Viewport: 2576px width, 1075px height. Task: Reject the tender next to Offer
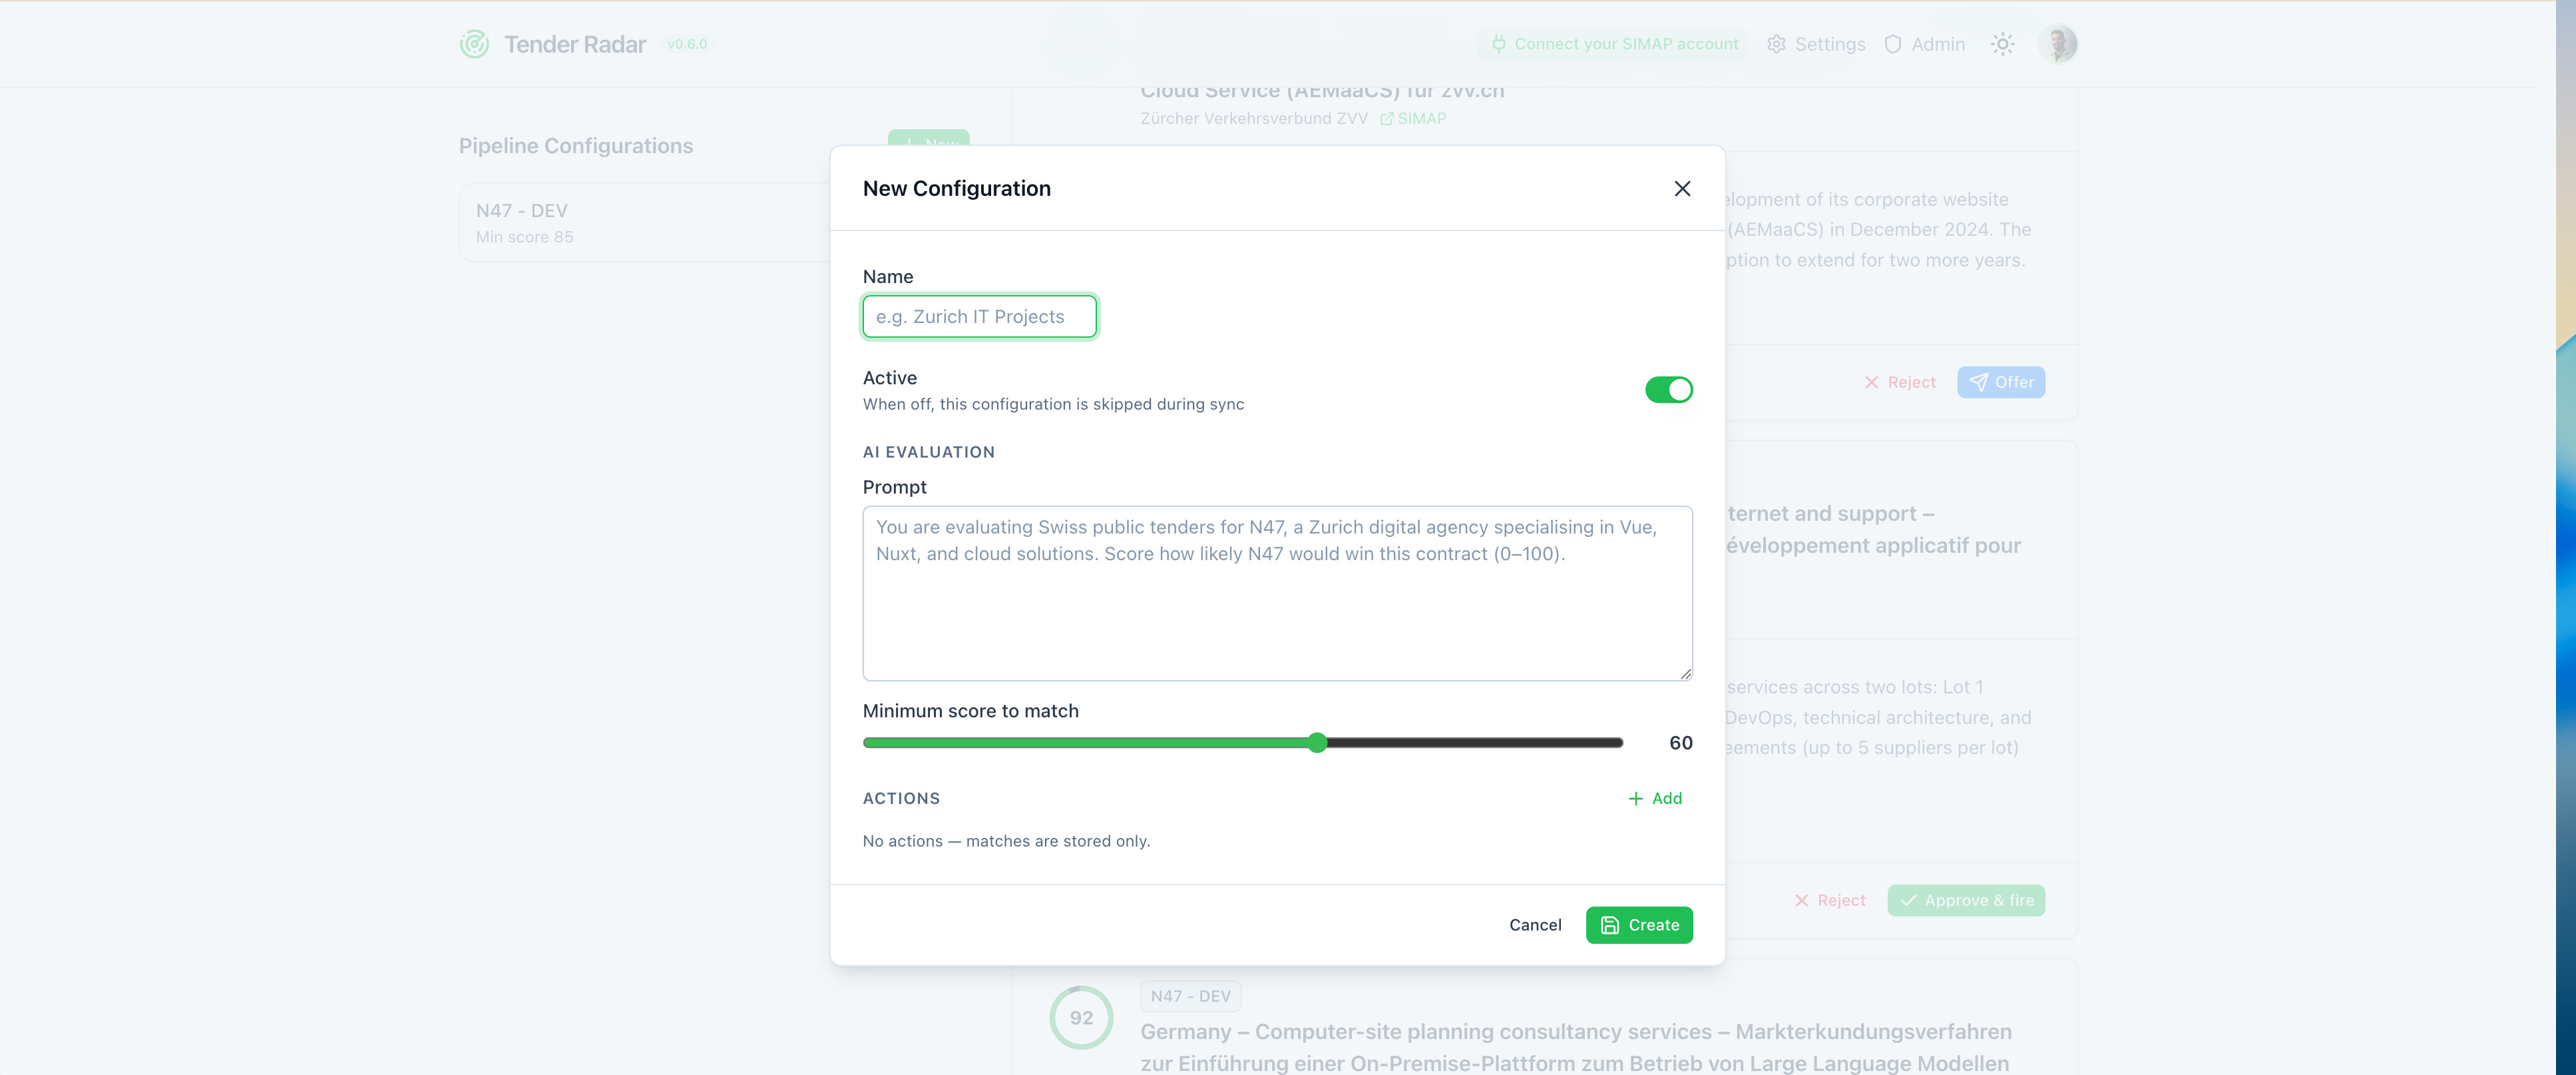(1899, 382)
